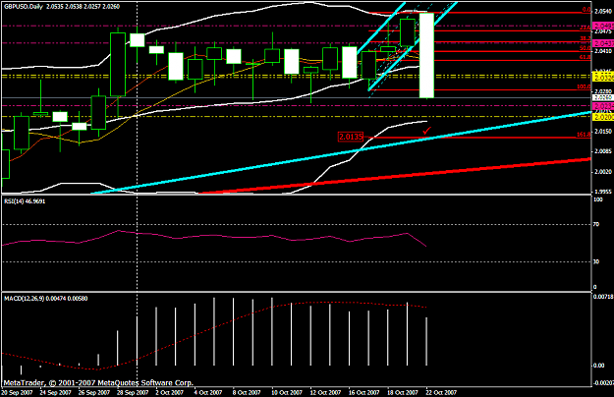
Task: Select the last MACD histogram bar
Action: tap(426, 341)
